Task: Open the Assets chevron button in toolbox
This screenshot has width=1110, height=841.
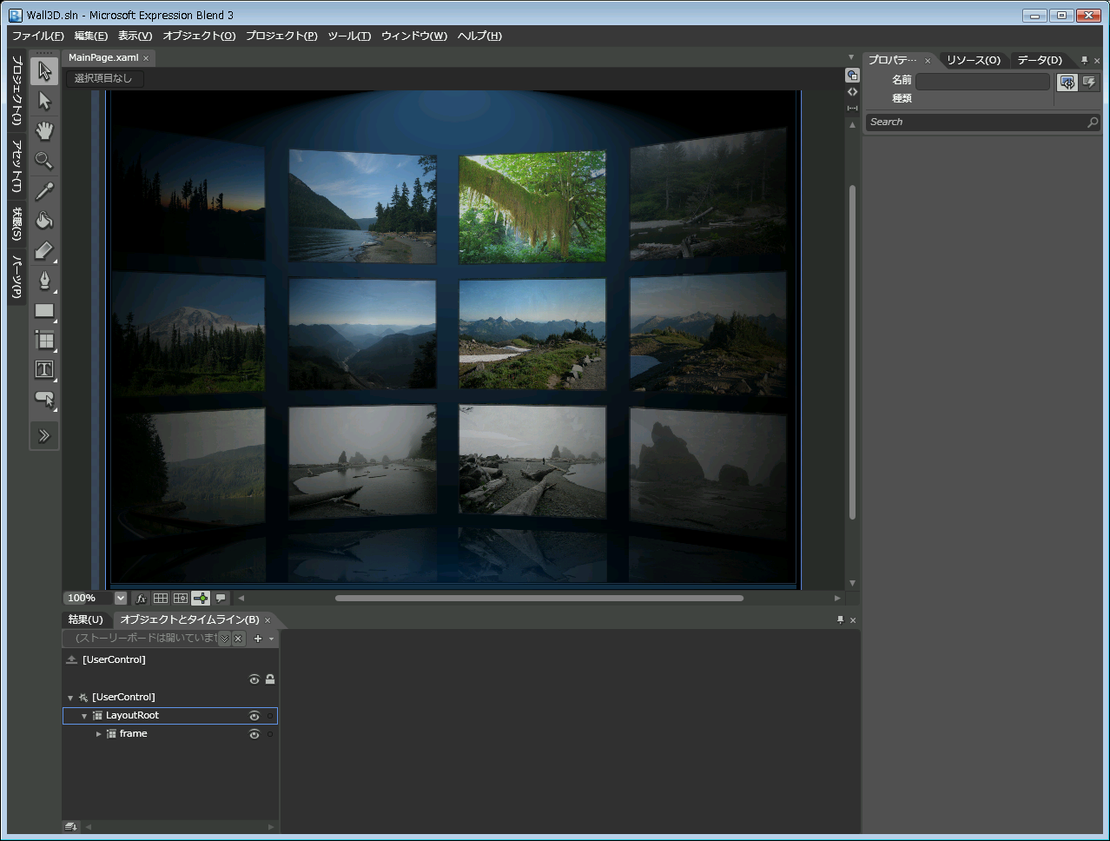Action: click(x=44, y=436)
